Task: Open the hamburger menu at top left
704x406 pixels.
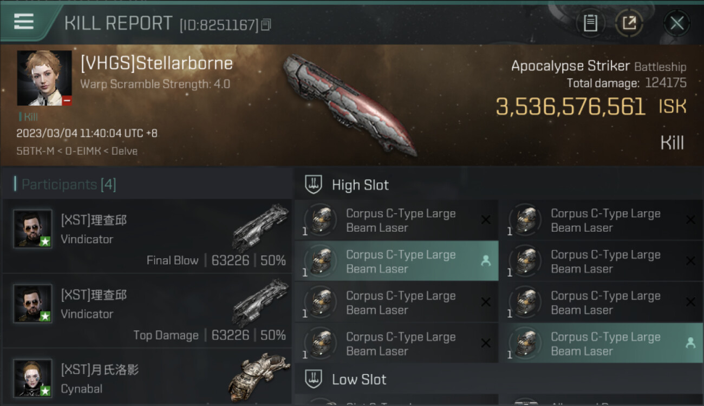Action: coord(23,22)
